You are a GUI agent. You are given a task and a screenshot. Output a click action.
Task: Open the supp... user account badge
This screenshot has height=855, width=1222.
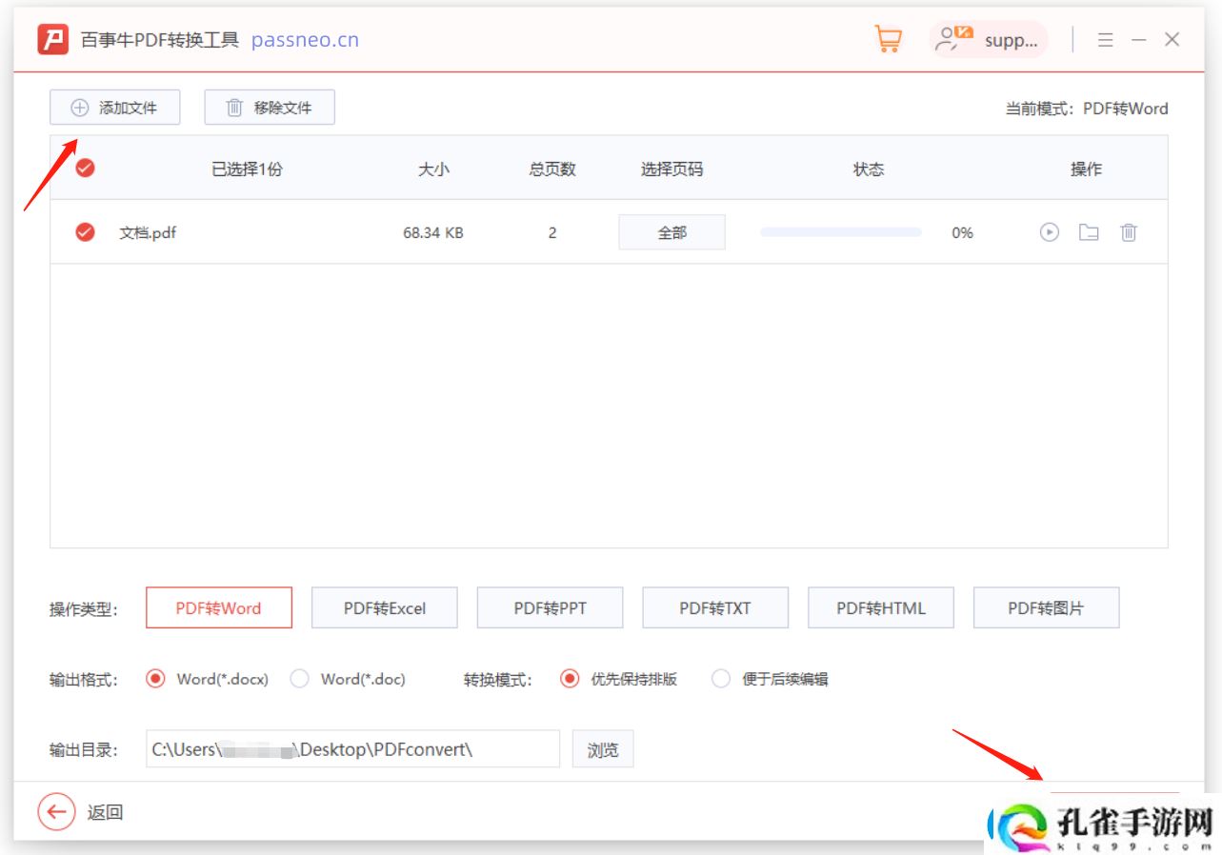point(989,40)
